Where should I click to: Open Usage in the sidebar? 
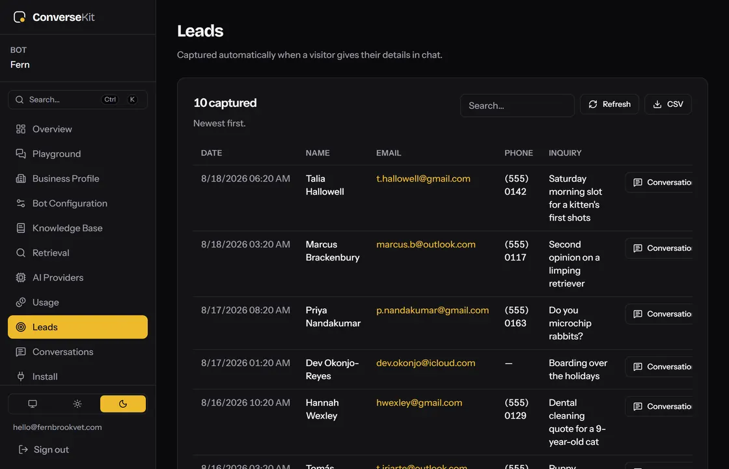coord(77,302)
